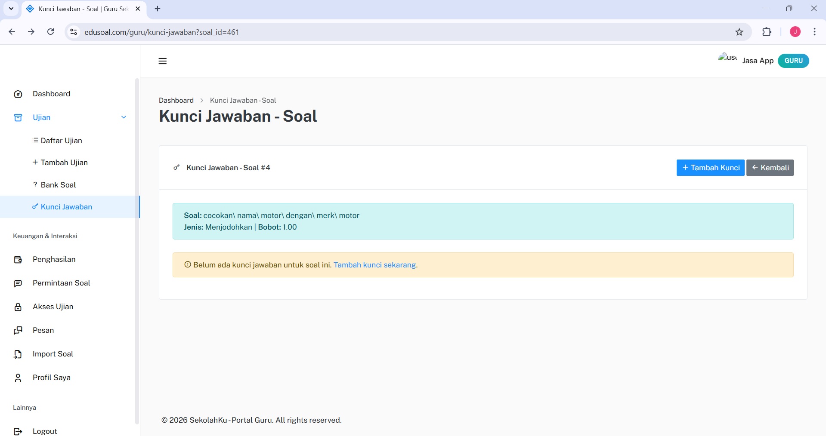The height and width of the screenshot is (436, 826).
Task: Click the Pesan messages icon
Action: pos(18,331)
